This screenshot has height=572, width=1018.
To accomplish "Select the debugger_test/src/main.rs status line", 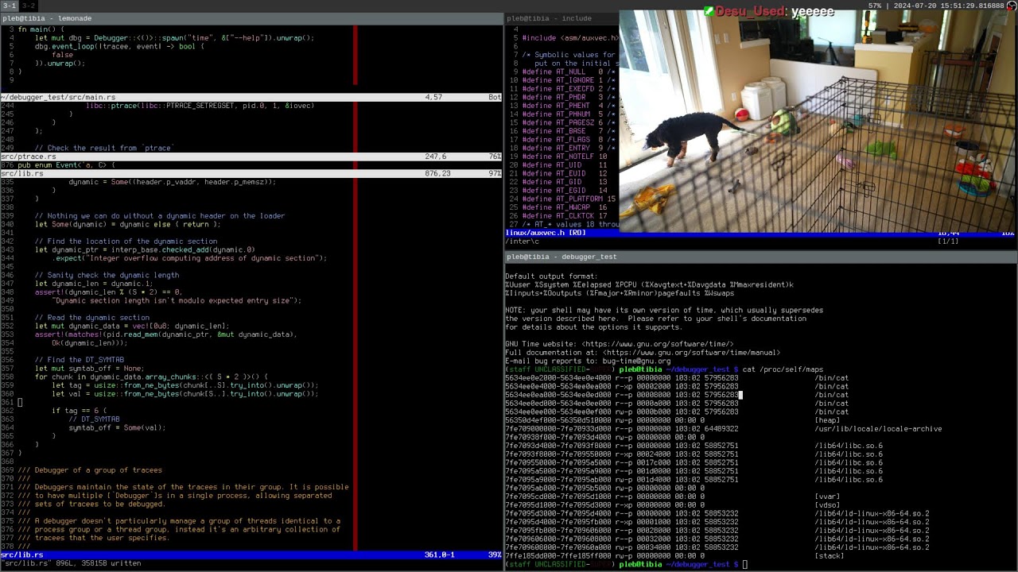I will pos(251,97).
